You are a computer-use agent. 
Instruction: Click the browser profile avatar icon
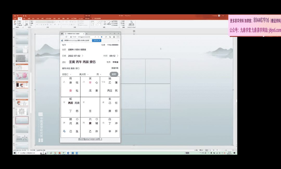tap(114, 37)
